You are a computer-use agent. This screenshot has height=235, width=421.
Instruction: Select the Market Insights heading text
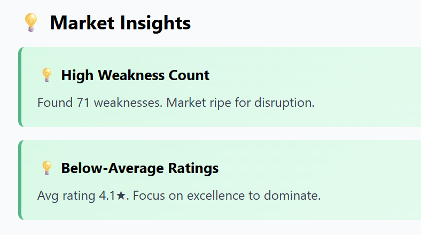[120, 23]
